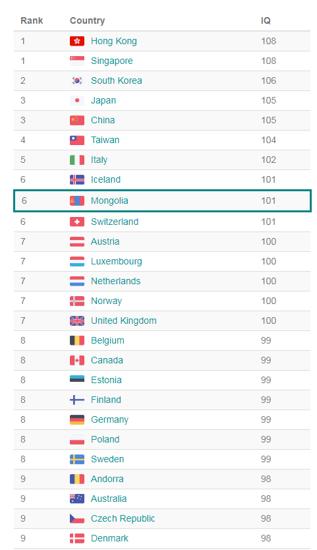Image resolution: width=317 pixels, height=550 pixels.
Task: Click the Australia flag icon
Action: coord(77,499)
